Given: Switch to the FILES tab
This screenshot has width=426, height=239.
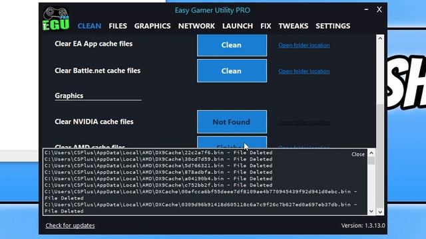Looking at the screenshot, I should 118,26.
